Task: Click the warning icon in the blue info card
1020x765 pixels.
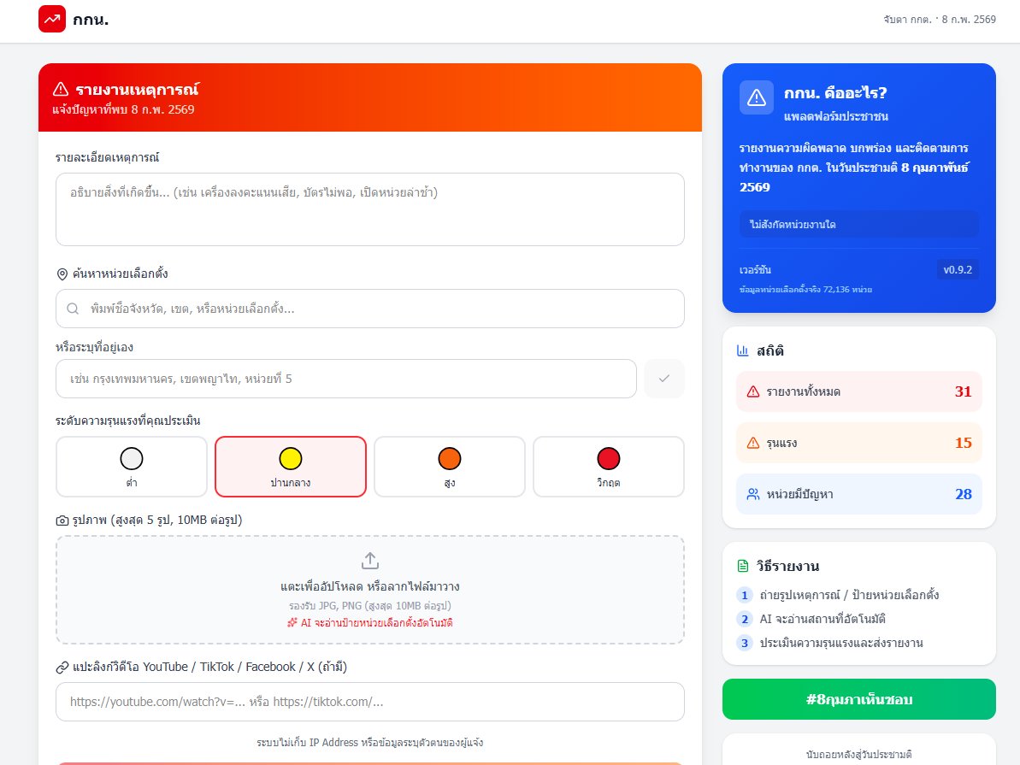Action: 757,97
